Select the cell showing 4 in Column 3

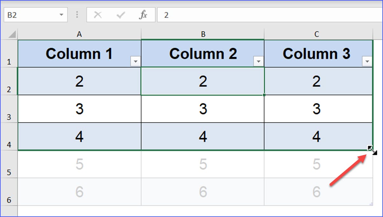[317, 136]
